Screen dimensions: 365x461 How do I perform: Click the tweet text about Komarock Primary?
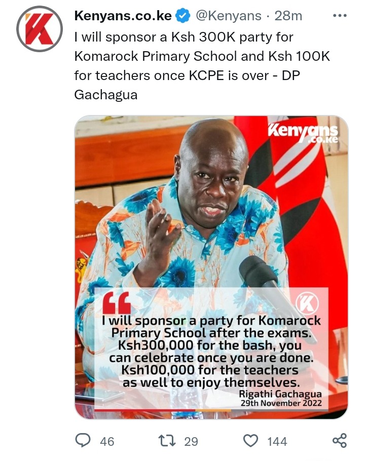pos(202,65)
